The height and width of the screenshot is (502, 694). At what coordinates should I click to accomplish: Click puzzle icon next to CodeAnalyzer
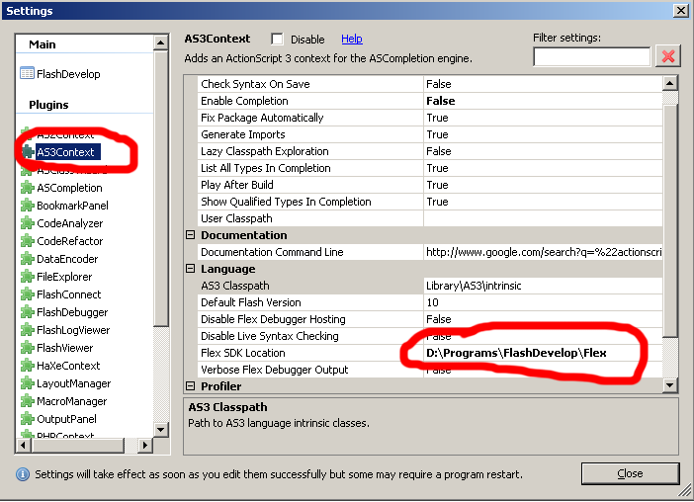[28, 223]
